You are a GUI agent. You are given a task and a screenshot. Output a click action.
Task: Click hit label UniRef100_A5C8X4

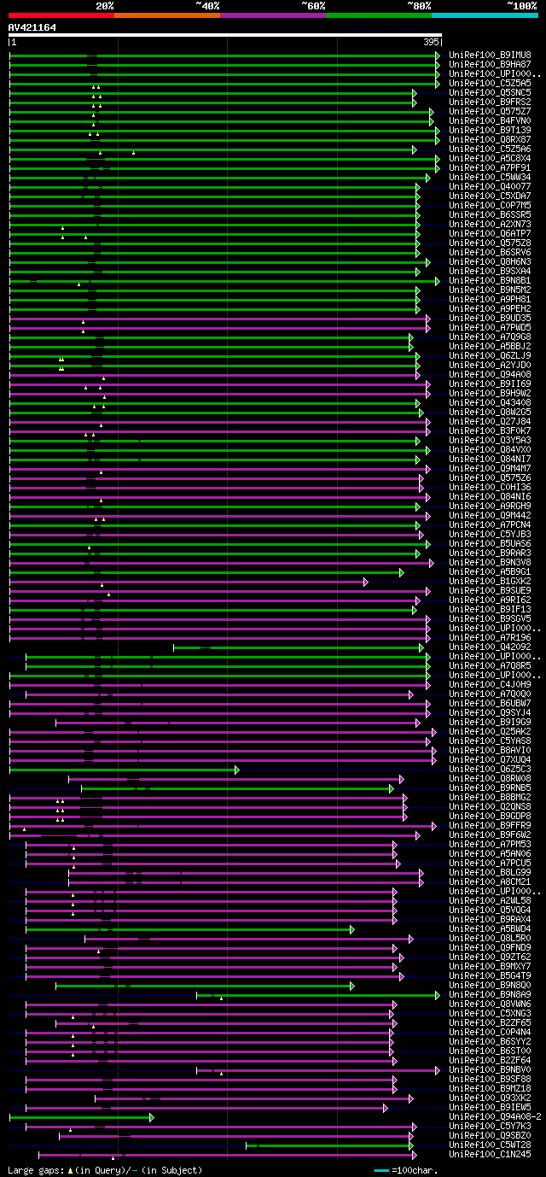[x=490, y=158]
